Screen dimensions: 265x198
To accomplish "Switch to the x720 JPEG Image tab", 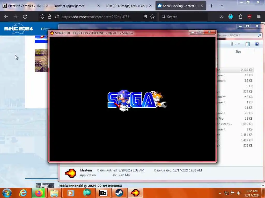I will (x=128, y=6).
